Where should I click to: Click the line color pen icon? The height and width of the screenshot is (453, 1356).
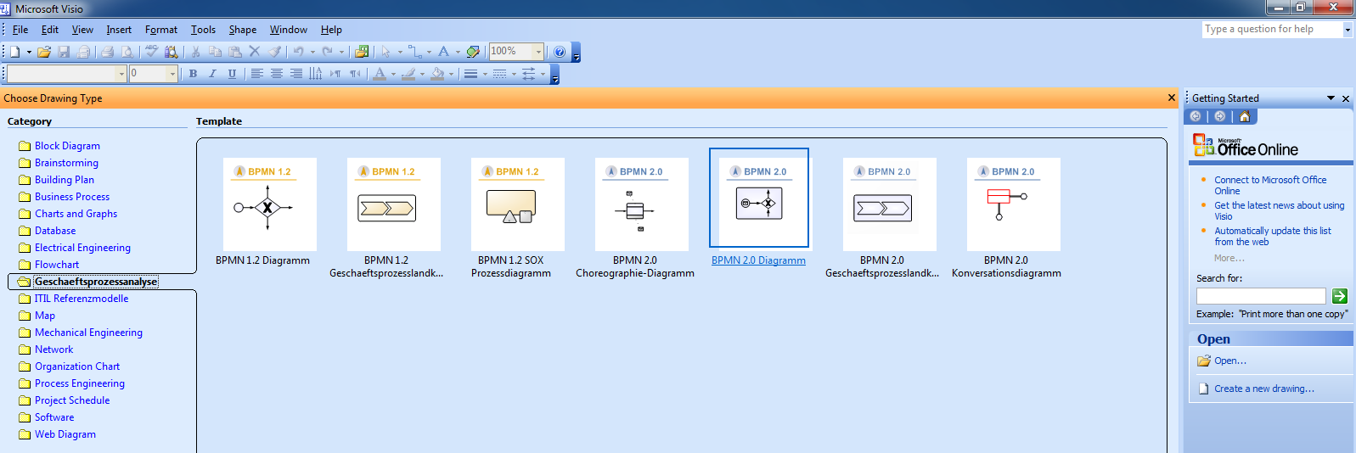tap(408, 74)
